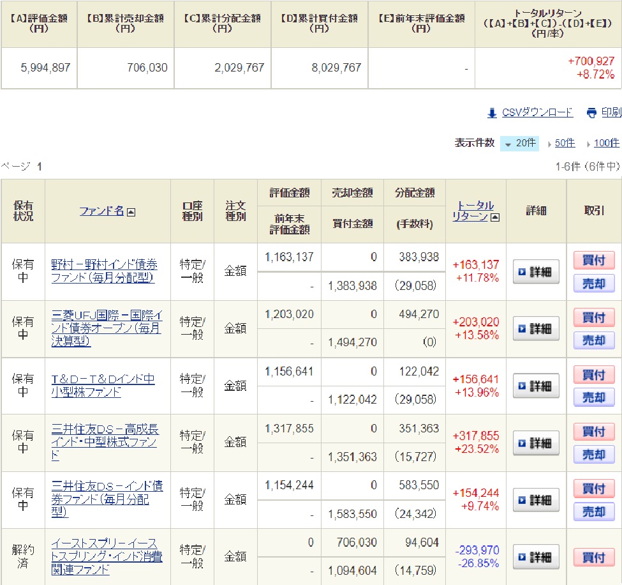Click 売却 button for T&Dインド中小型株ファンド
This screenshot has height=585, width=622.
click(593, 397)
